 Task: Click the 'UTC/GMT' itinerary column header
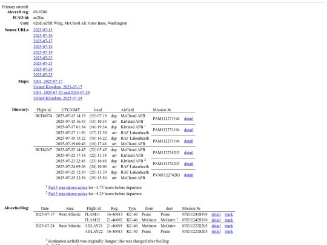pyautogui.click(x=71, y=109)
